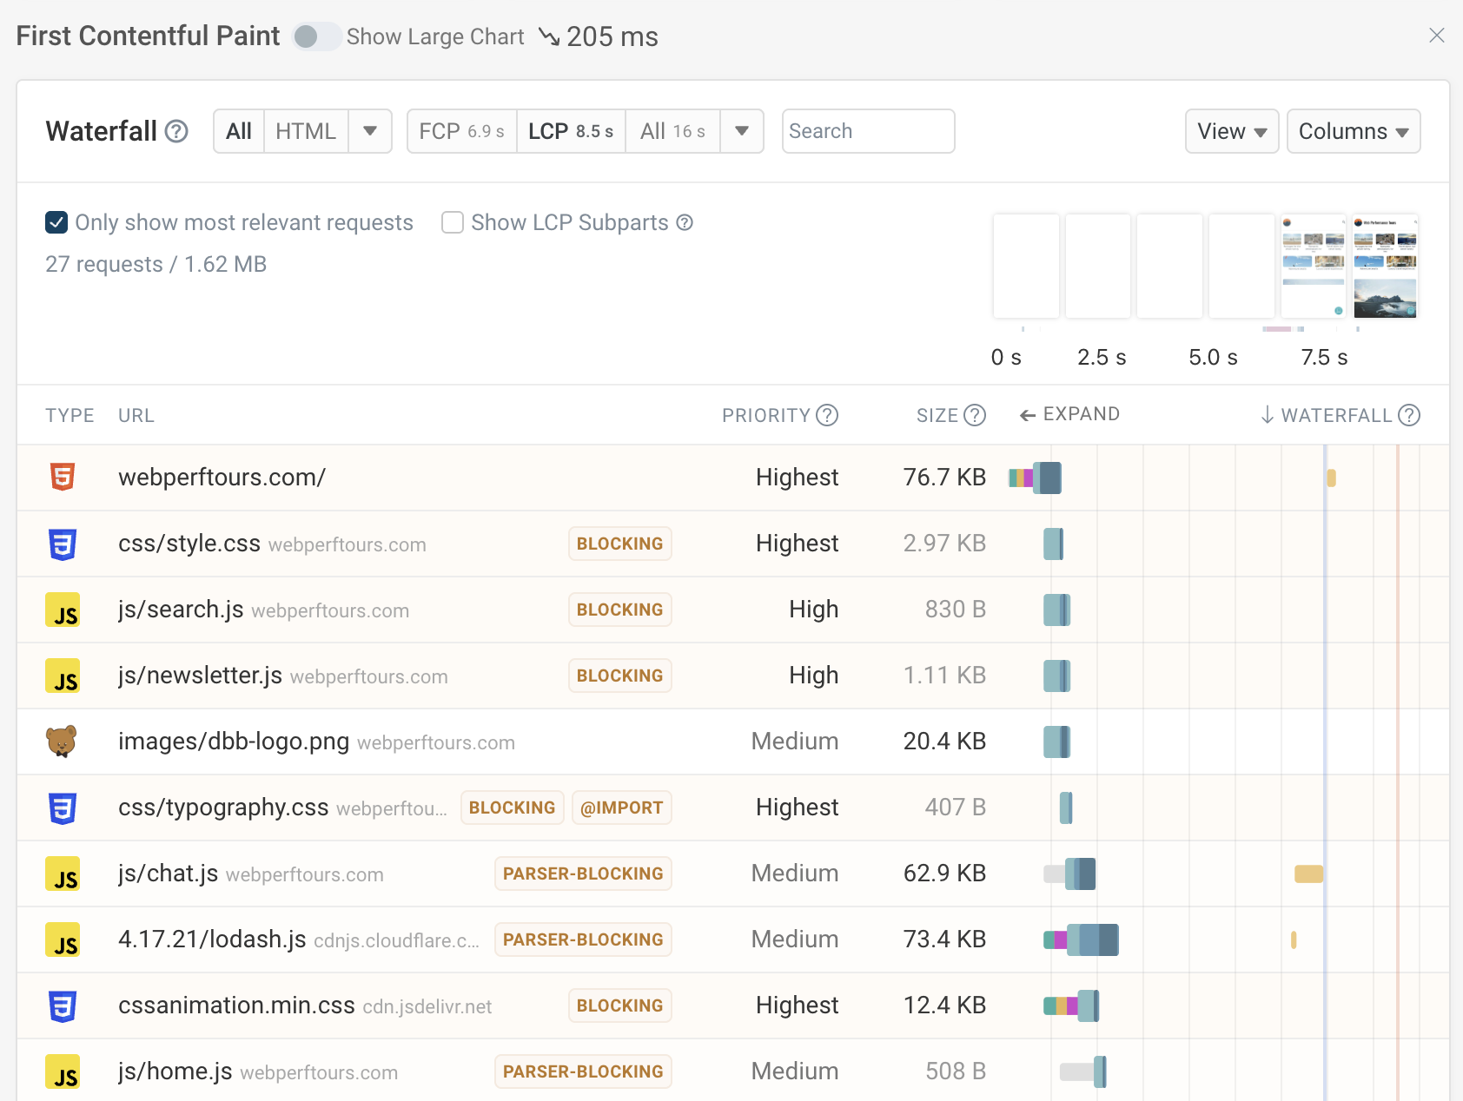Click the Expand waterfall button

1069,414
